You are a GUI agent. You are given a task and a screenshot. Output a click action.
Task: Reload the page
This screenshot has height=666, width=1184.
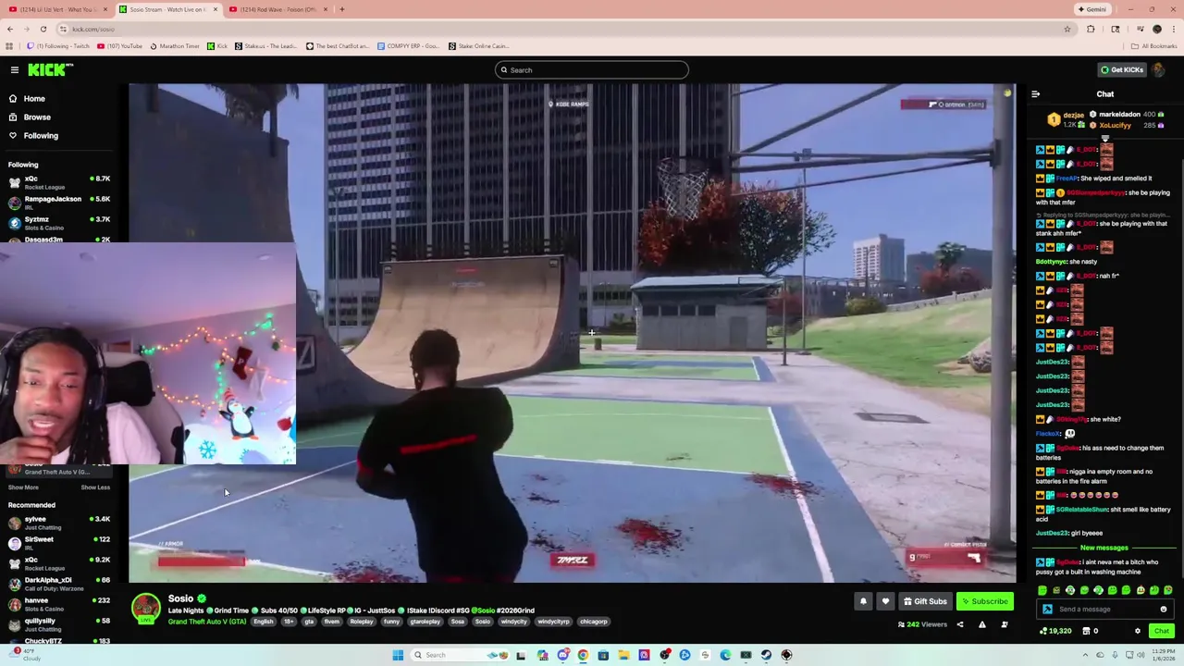[x=45, y=29]
